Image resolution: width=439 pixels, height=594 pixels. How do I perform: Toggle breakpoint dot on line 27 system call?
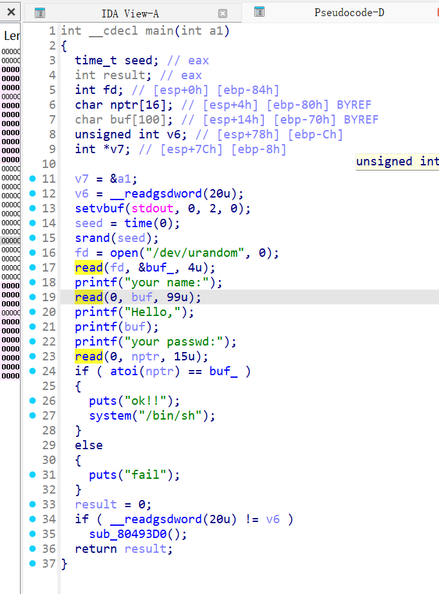(33, 415)
